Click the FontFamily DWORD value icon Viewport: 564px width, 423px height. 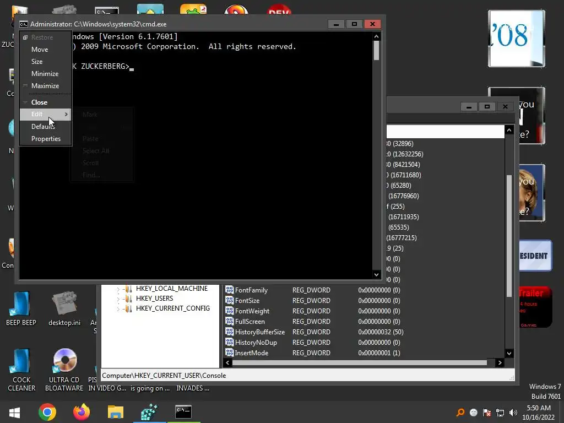click(230, 290)
